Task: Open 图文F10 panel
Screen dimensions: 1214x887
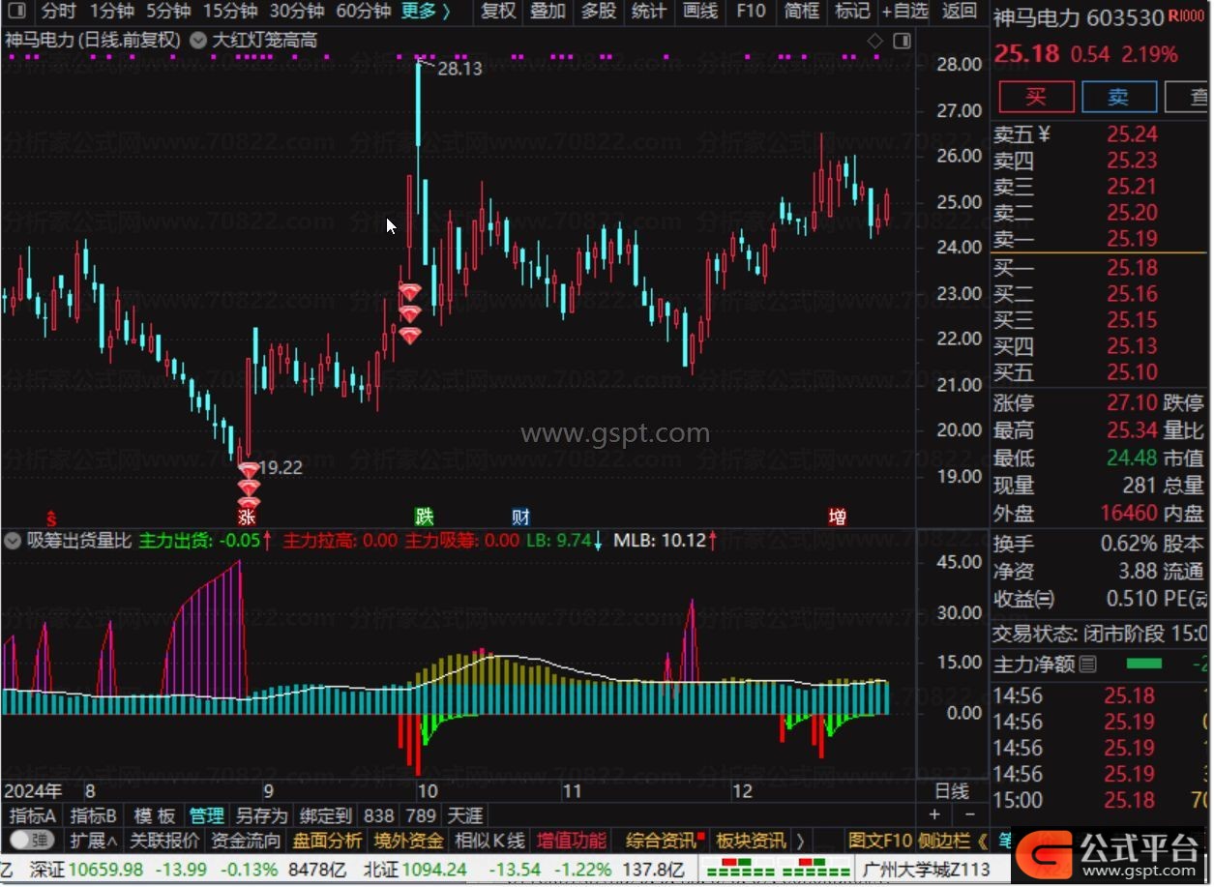Action: point(880,840)
